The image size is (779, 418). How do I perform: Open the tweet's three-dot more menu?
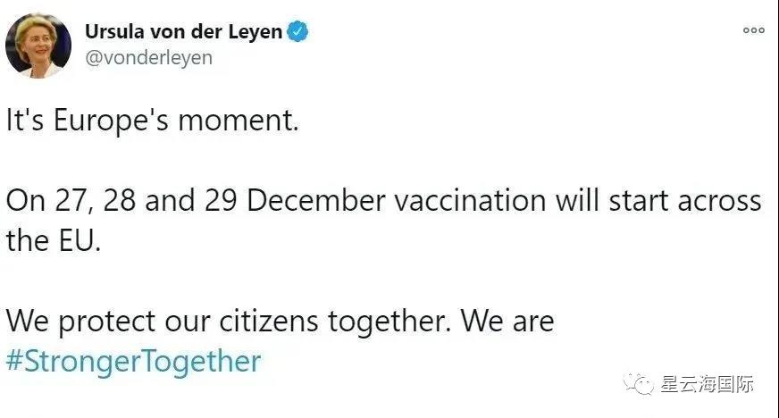coord(754,30)
